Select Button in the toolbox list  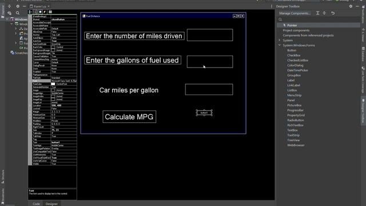pyautogui.click(x=292, y=50)
